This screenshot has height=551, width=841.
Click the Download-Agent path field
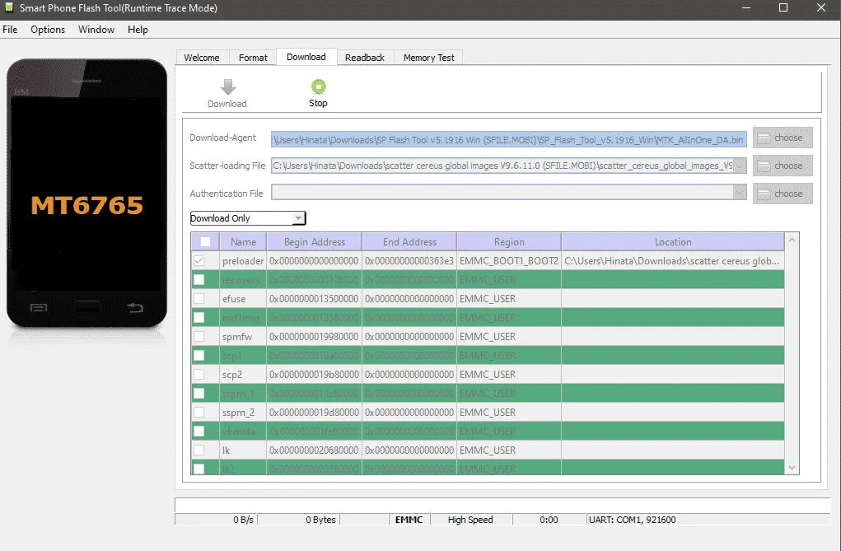(x=508, y=139)
